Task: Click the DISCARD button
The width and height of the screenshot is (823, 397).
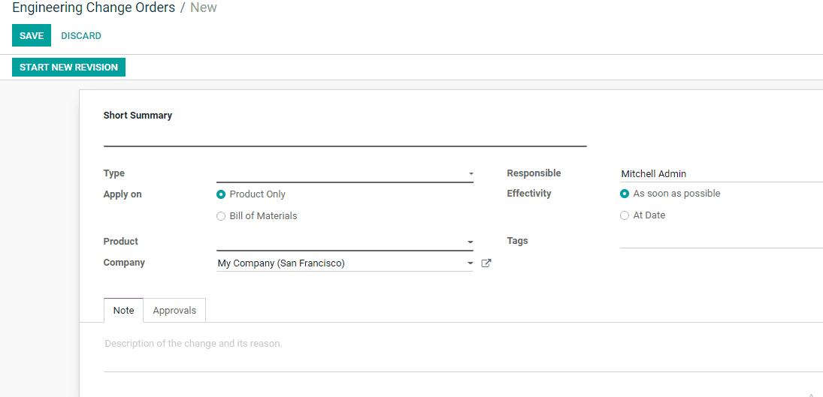Action: click(81, 35)
